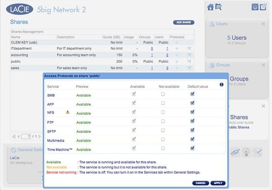The width and height of the screenshot is (272, 190).
Task: Click the Home icon in top toolbar
Action: 210,7
